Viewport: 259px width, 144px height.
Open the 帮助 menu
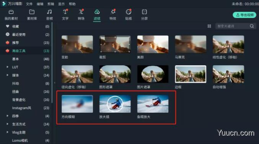[x=72, y=4]
